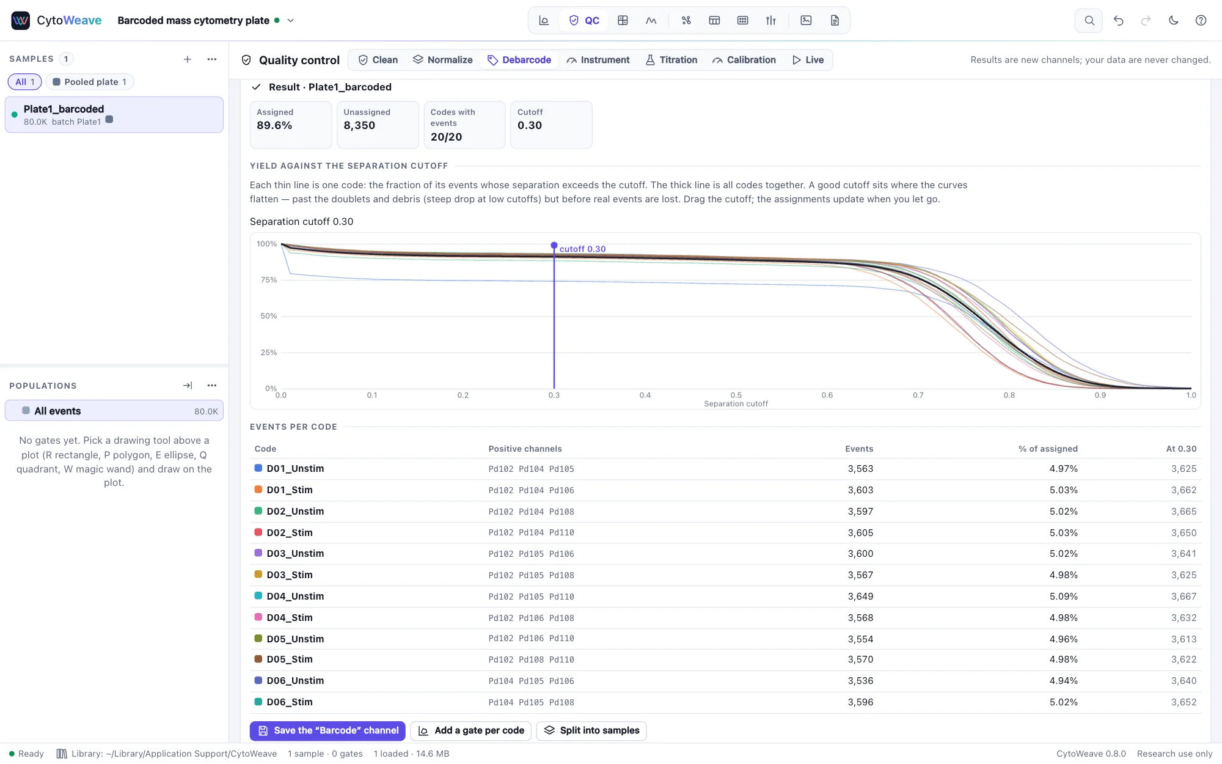The width and height of the screenshot is (1222, 764).
Task: Add a sample with the plus icon
Action: coord(188,59)
